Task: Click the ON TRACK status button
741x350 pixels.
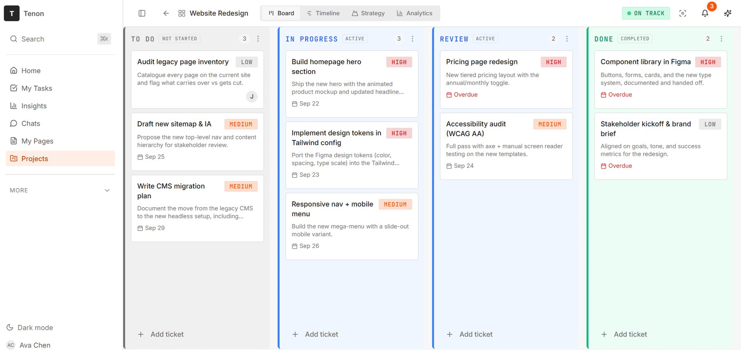Action: click(645, 13)
